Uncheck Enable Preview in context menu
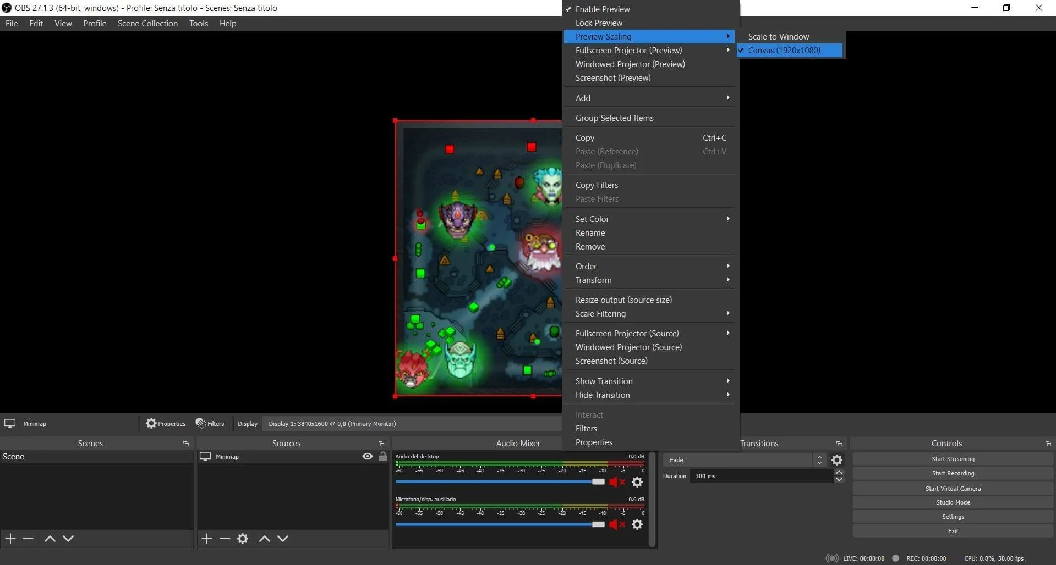The width and height of the screenshot is (1056, 565). tap(603, 9)
